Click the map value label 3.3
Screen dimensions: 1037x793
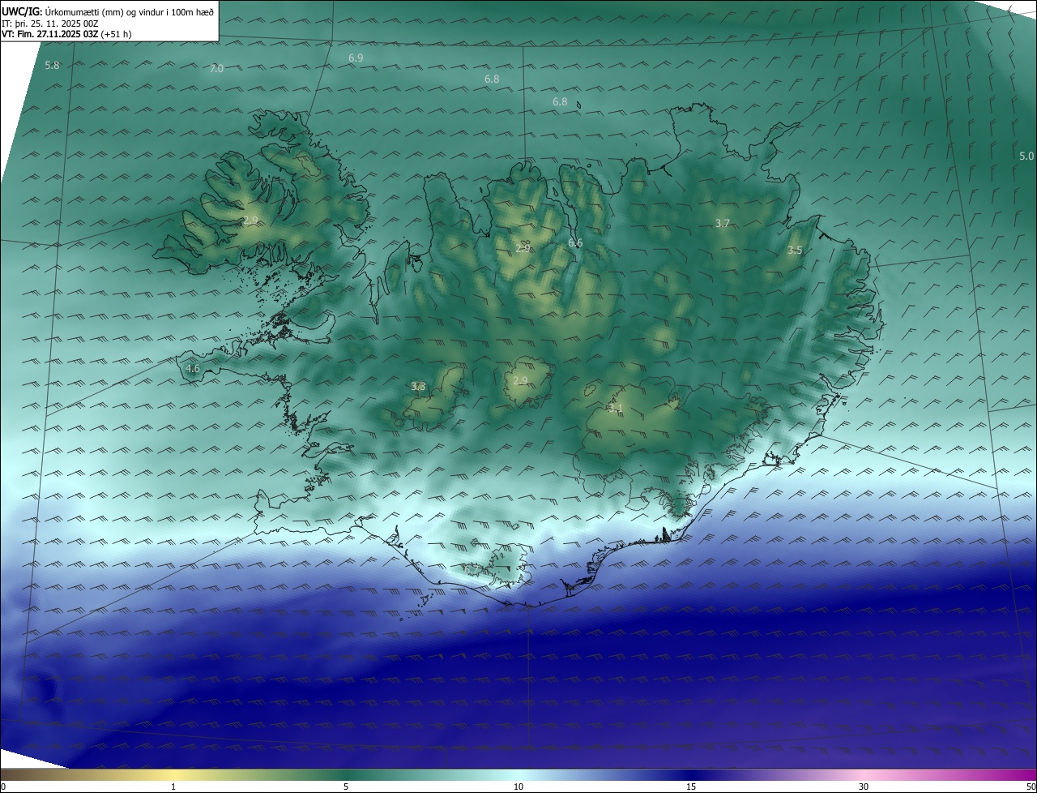coord(418,387)
